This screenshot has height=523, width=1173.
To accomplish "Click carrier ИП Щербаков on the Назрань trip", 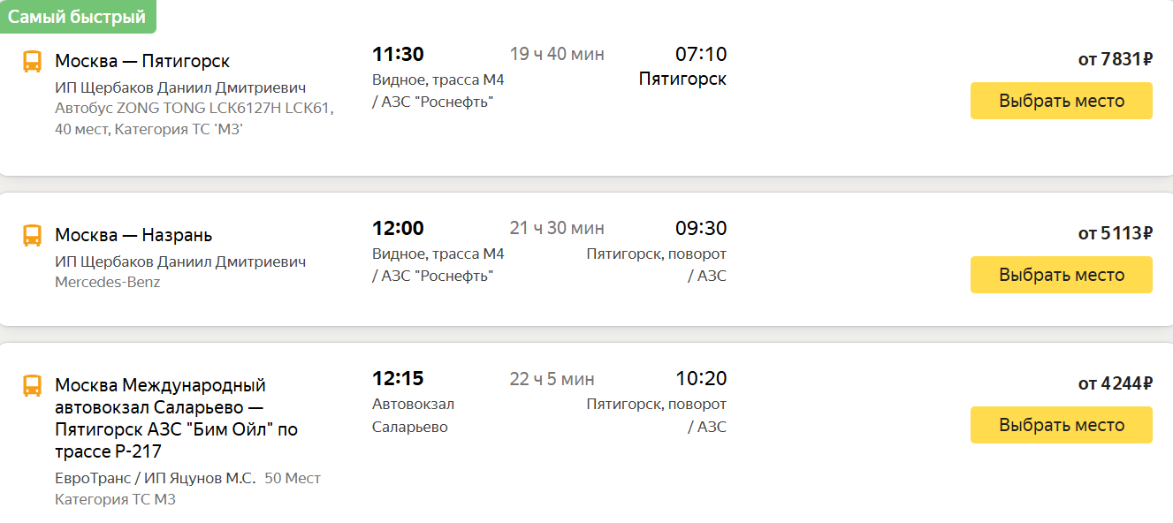I will [x=180, y=262].
